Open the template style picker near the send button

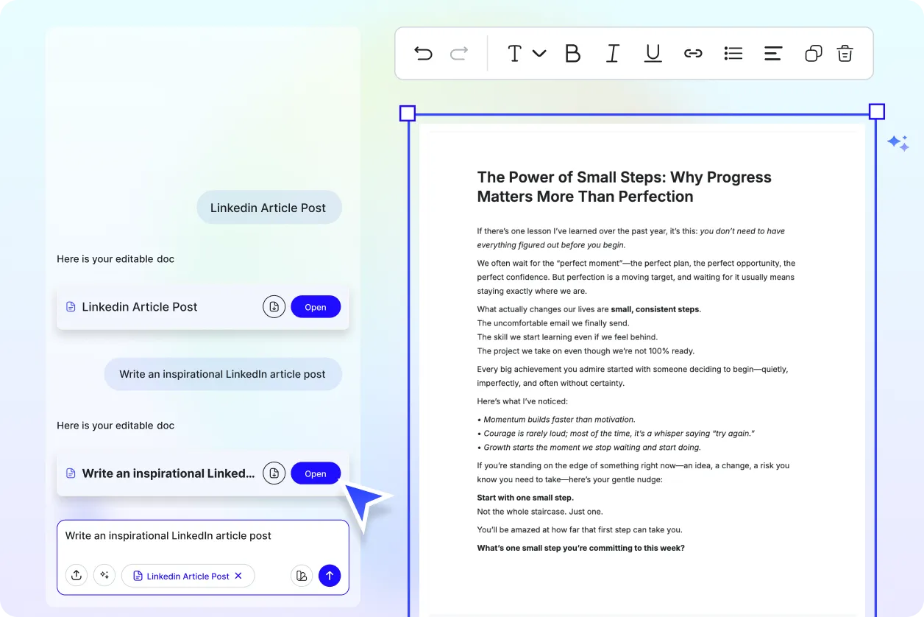(x=302, y=575)
